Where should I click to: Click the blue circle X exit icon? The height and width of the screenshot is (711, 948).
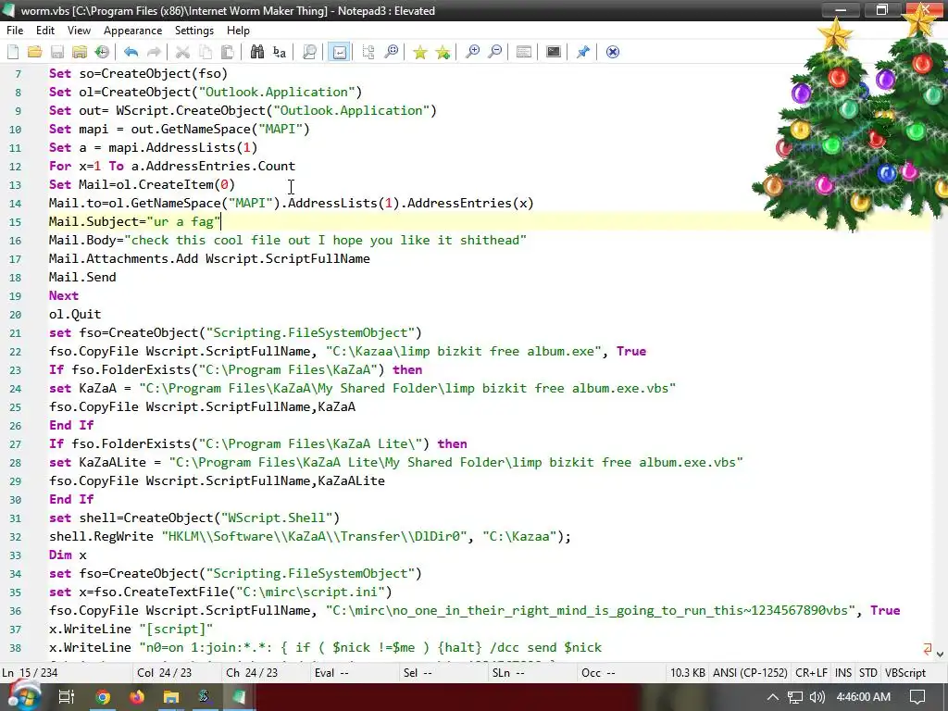point(613,52)
